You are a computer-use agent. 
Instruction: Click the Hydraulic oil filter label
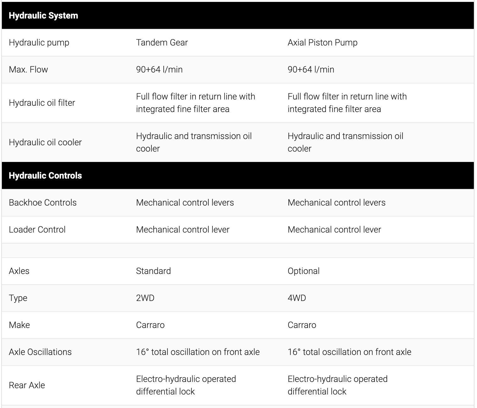(42, 103)
